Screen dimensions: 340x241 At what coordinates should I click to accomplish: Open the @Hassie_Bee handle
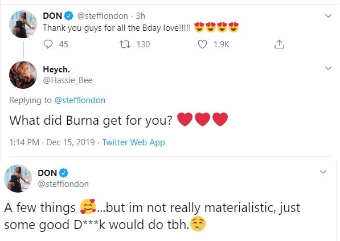coord(68,80)
